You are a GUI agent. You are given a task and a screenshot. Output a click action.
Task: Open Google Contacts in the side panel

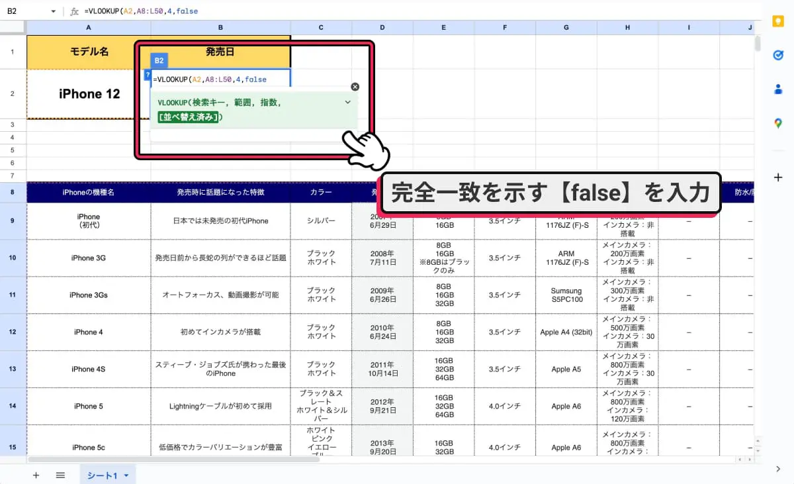pyautogui.click(x=777, y=89)
